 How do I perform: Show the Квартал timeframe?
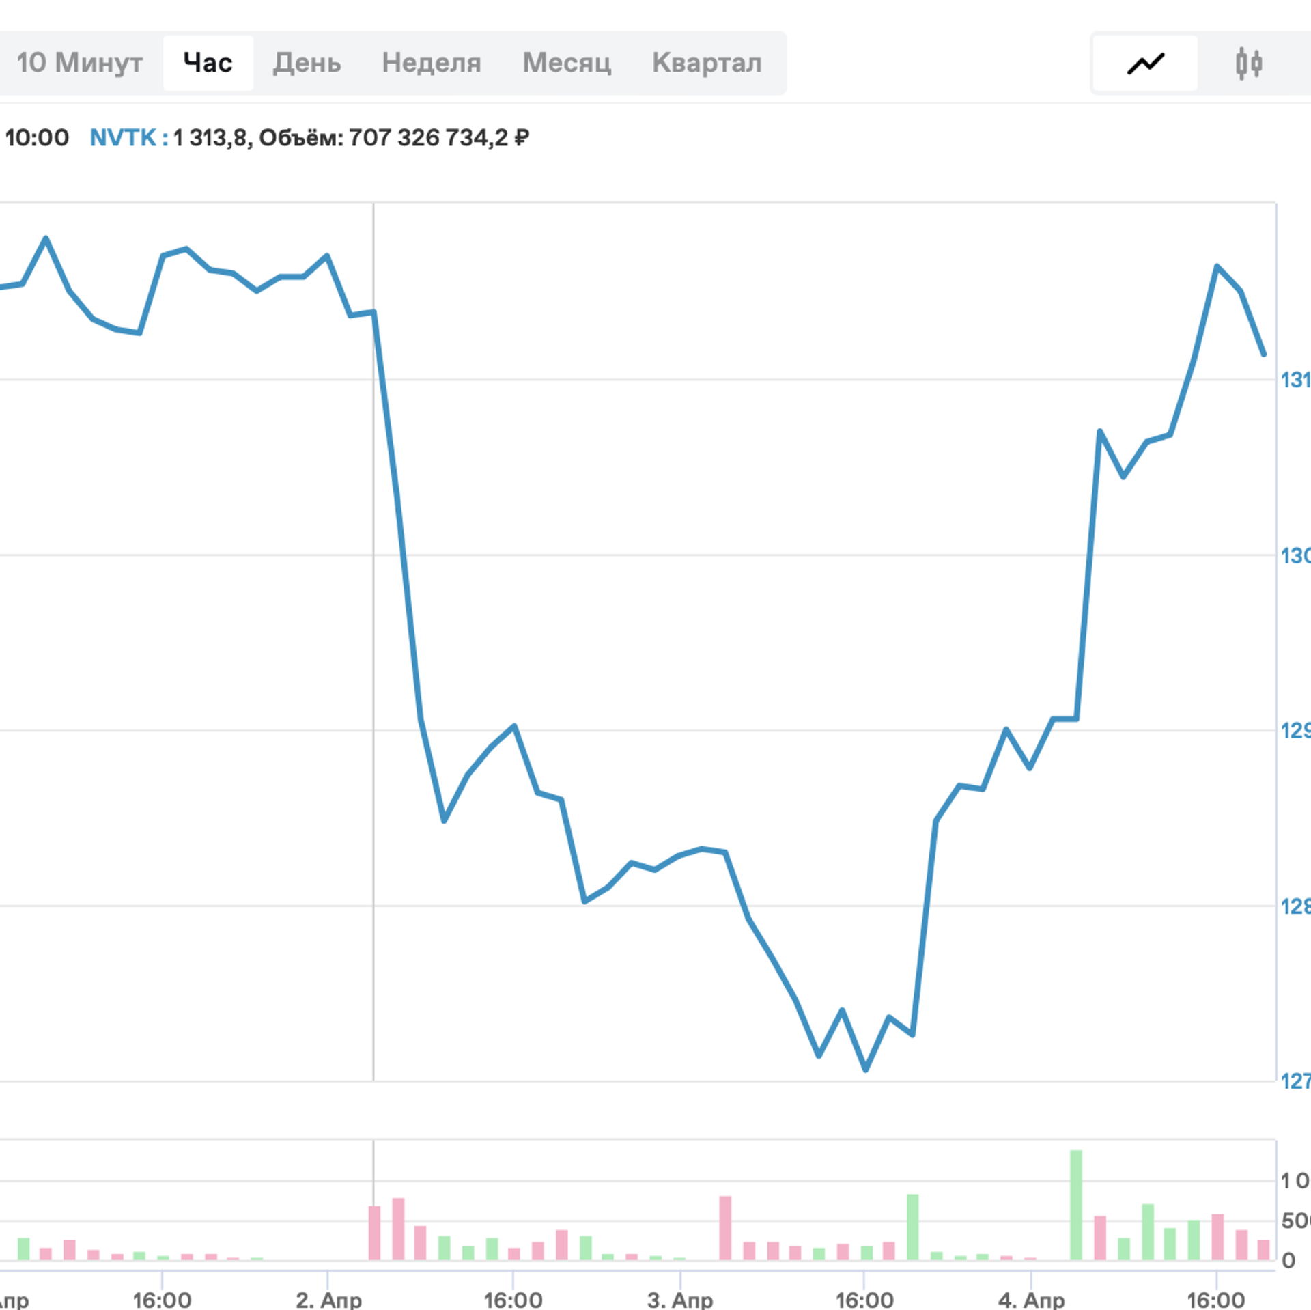(706, 63)
